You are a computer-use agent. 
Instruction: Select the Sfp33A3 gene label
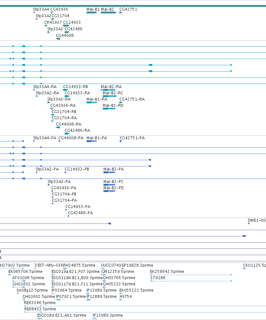pyautogui.click(x=55, y=29)
